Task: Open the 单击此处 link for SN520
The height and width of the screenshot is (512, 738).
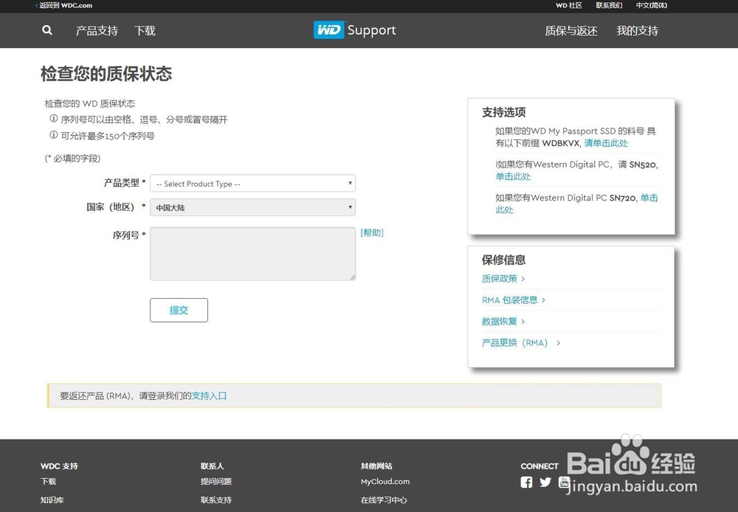Action: 513,176
